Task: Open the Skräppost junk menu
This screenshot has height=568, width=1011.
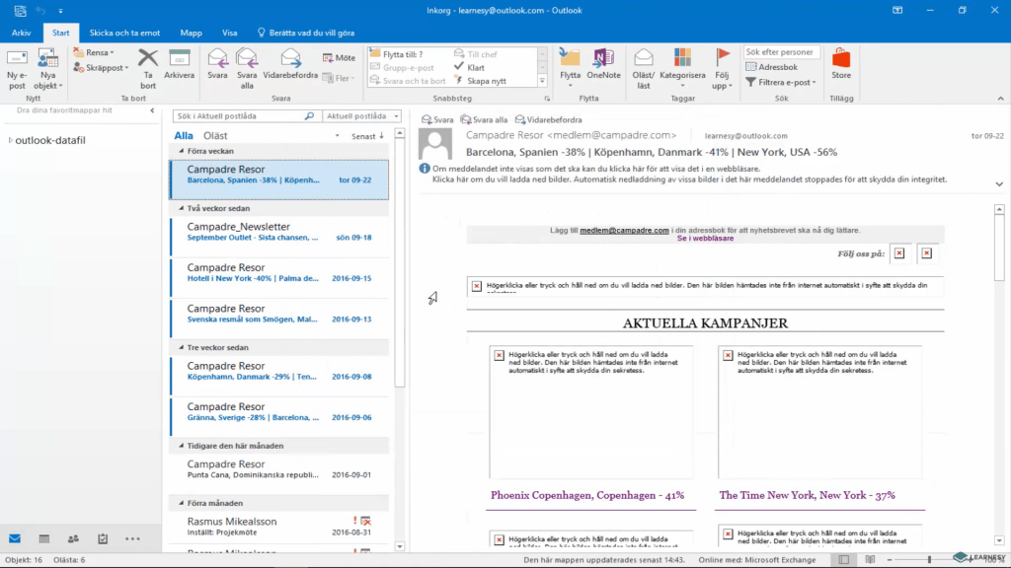Action: [101, 68]
